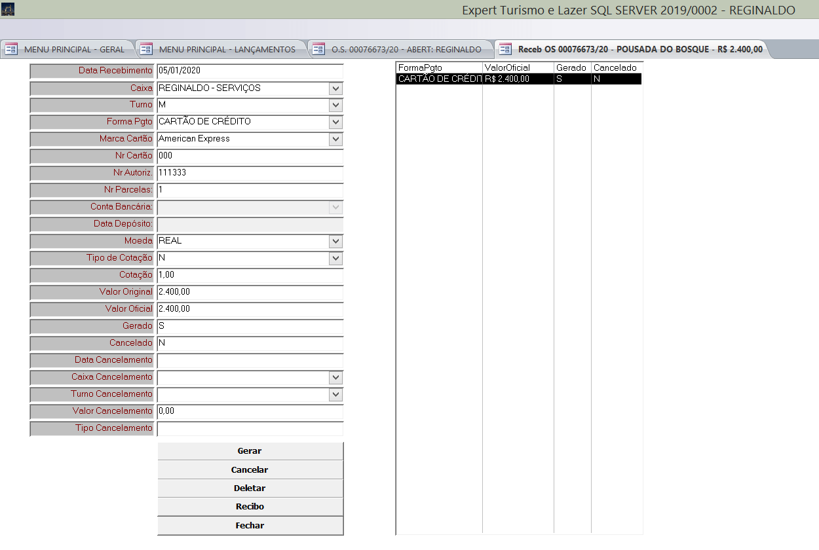
Task: Click the Nr Autoriz. input field
Action: [x=250, y=173]
